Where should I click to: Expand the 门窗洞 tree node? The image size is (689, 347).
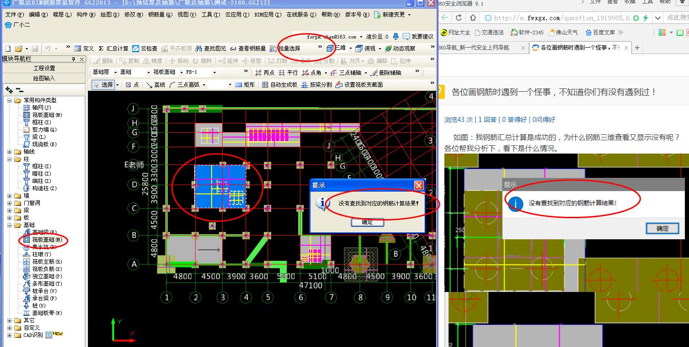[10, 203]
